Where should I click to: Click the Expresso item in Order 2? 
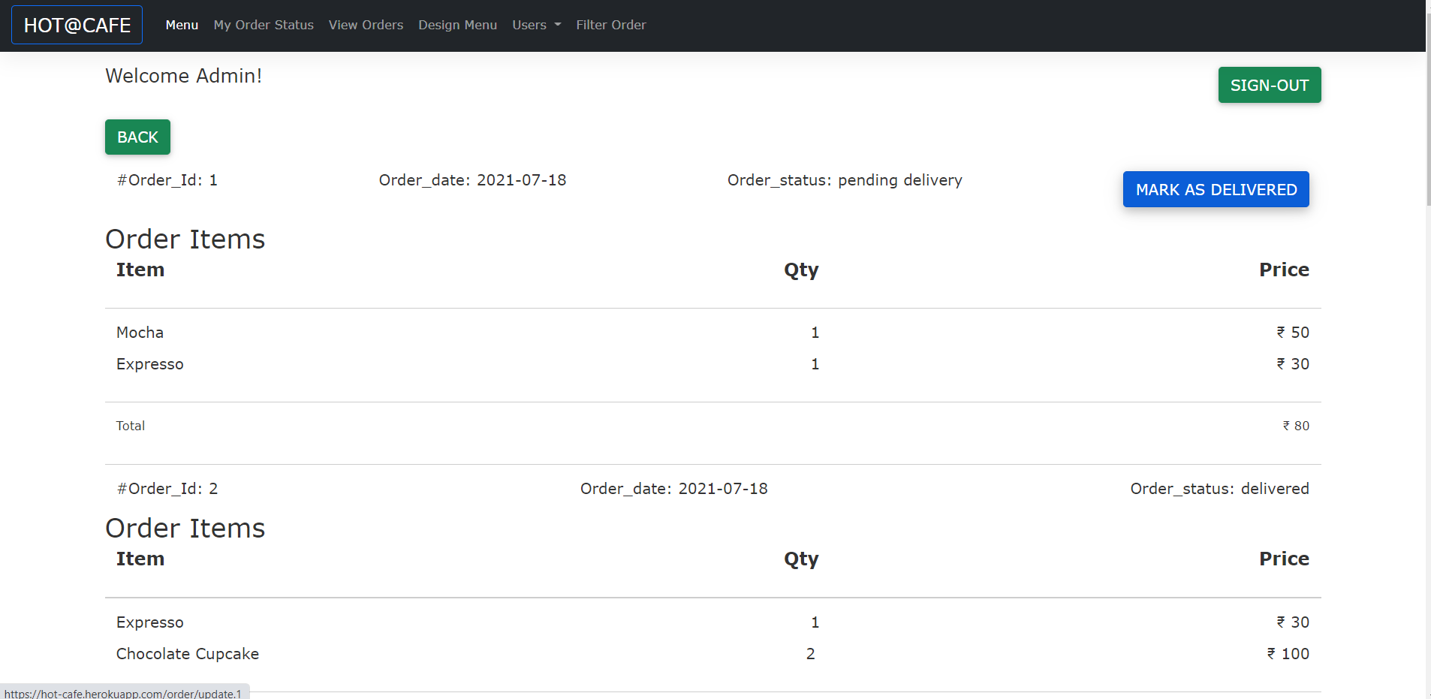tap(149, 622)
